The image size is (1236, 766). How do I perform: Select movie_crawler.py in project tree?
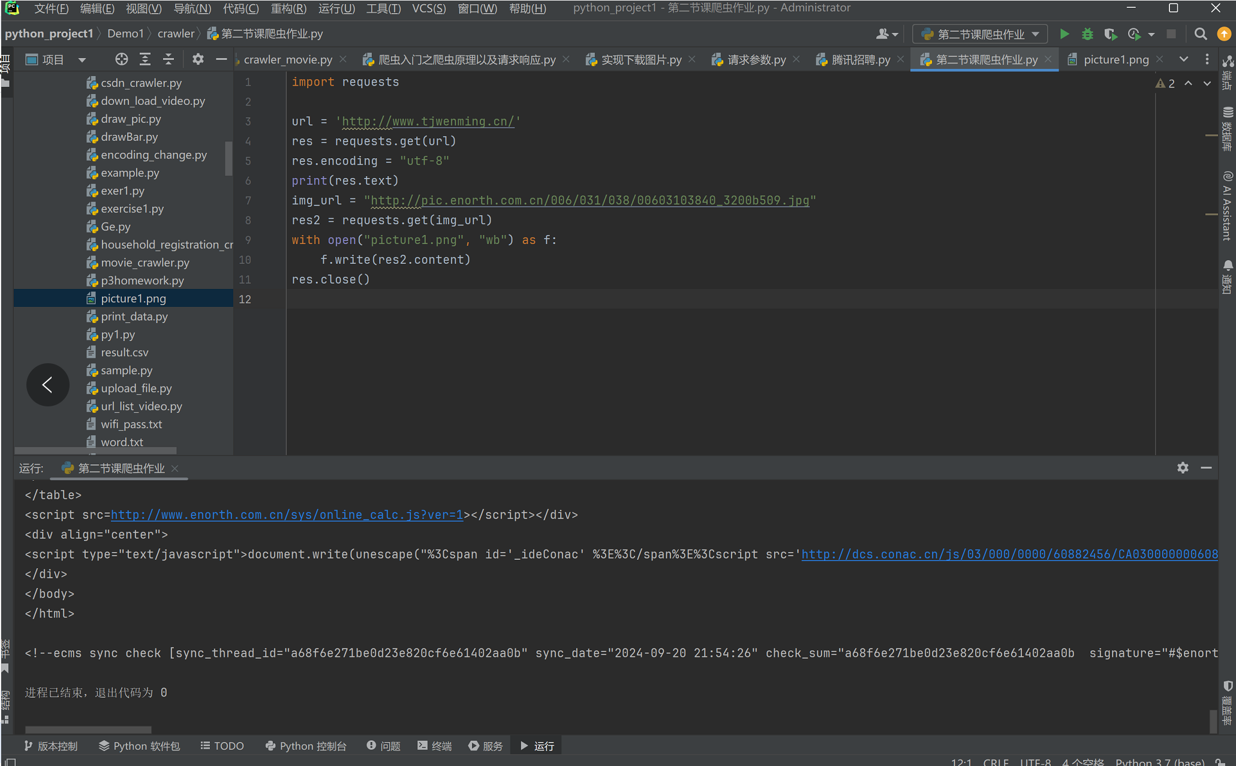(145, 263)
